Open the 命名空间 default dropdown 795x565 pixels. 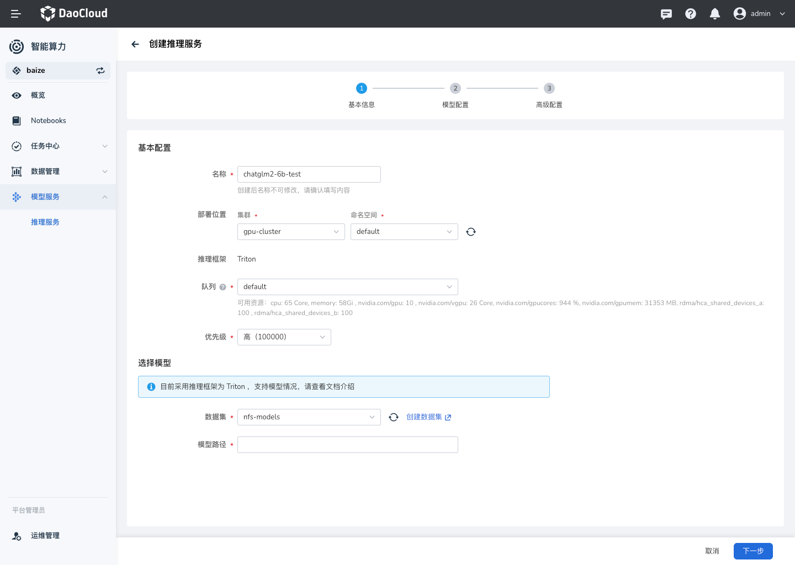[x=404, y=232]
